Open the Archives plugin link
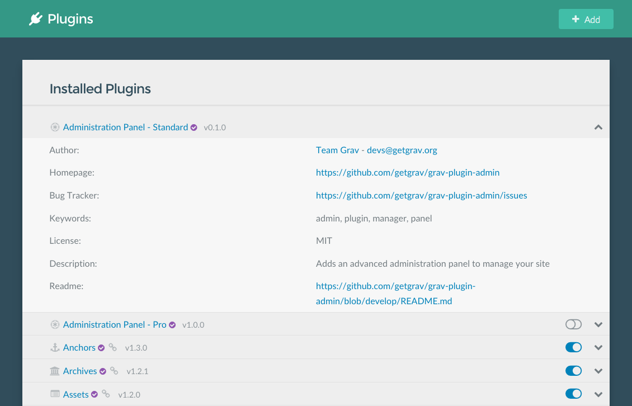Image resolution: width=632 pixels, height=406 pixels. 80,371
